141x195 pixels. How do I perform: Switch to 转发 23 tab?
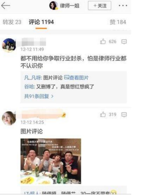pos(12,22)
